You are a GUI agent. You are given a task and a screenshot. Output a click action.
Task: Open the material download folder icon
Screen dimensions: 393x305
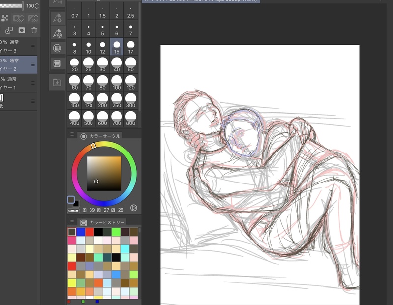(x=57, y=82)
